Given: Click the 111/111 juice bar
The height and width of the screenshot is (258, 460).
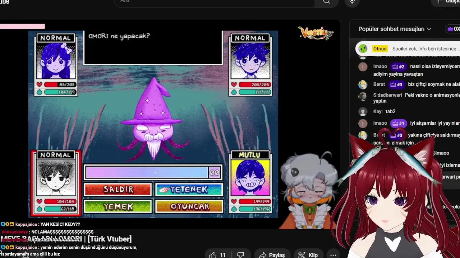Looking at the screenshot, I should tap(254, 92).
